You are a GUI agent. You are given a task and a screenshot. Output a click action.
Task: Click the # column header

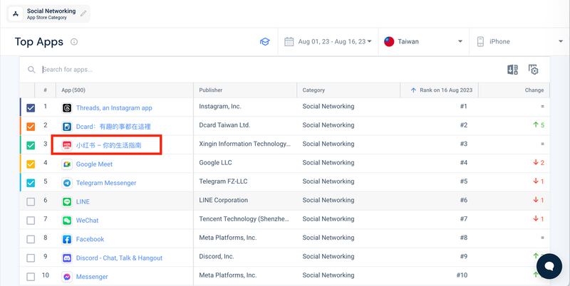tap(45, 90)
